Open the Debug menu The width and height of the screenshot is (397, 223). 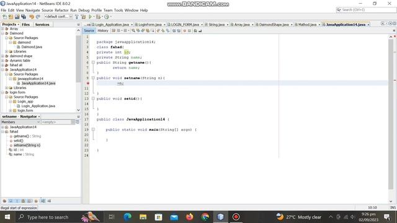[84, 11]
